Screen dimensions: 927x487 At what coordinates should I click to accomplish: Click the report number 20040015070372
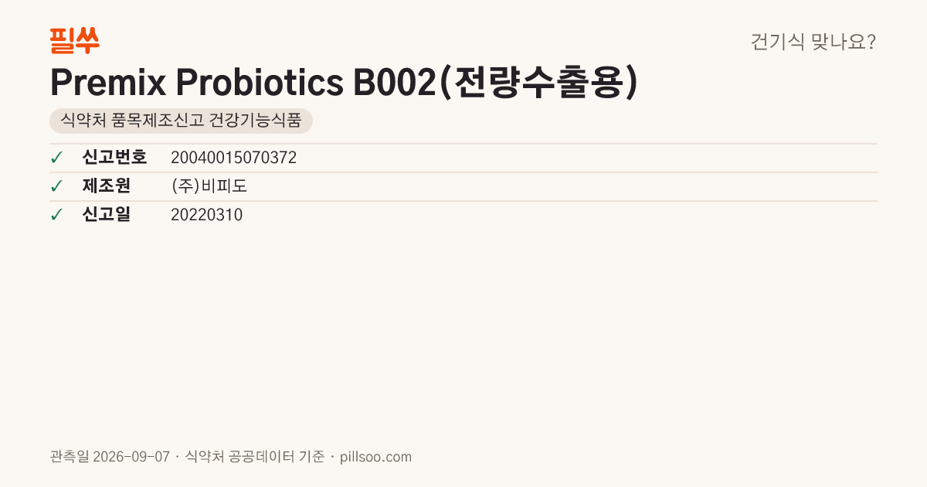pyautogui.click(x=233, y=158)
